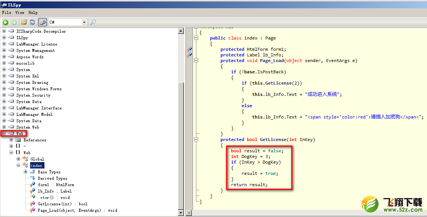Collapse the Web assembly node
The image size is (427, 217).
(x=4, y=134)
